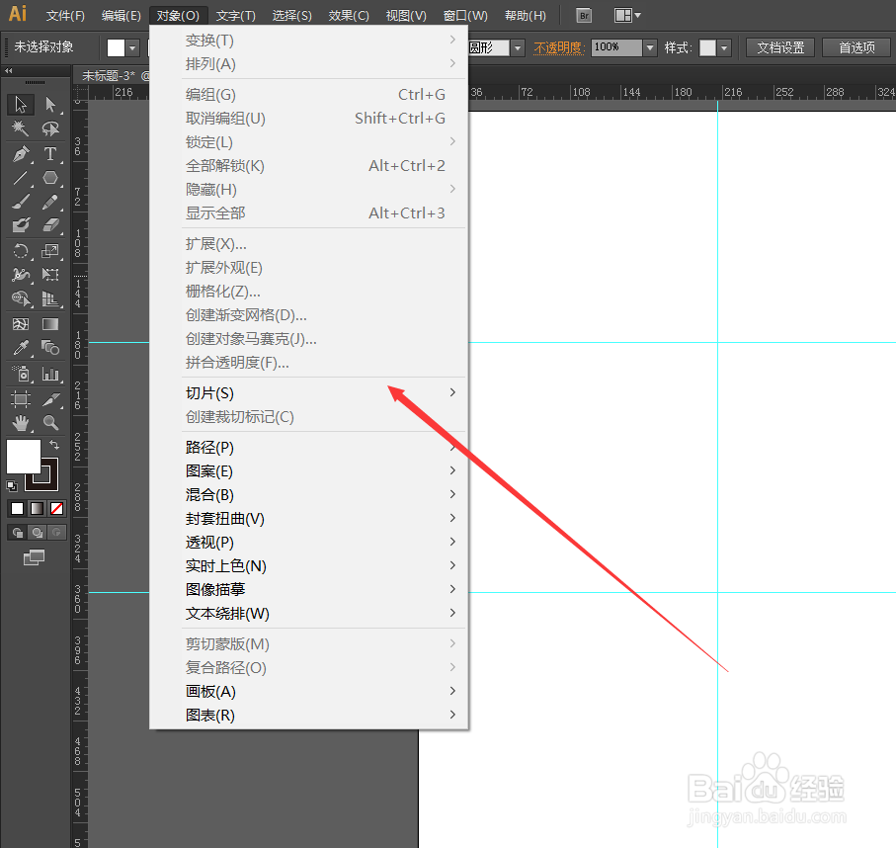Viewport: 896px width, 848px height.
Task: Open the 文件(F) menu
Action: pos(65,16)
